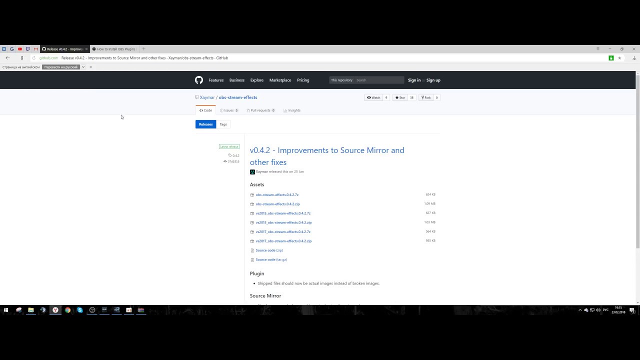Download obs-stream-effects.0.4.2.7z

[277, 194]
